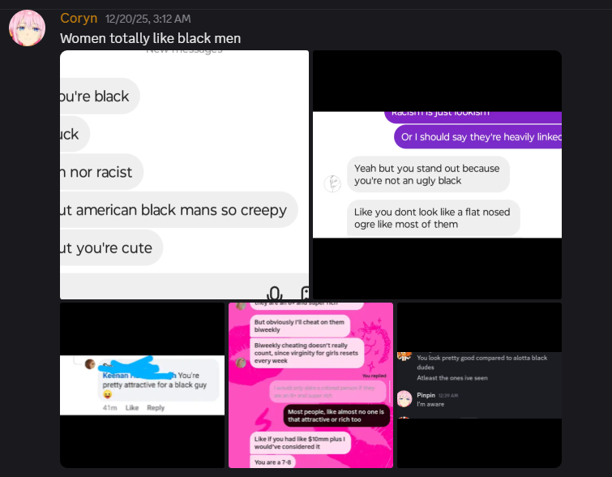
Task: Click the 'You are a 7-8' bubble
Action: pos(273,462)
